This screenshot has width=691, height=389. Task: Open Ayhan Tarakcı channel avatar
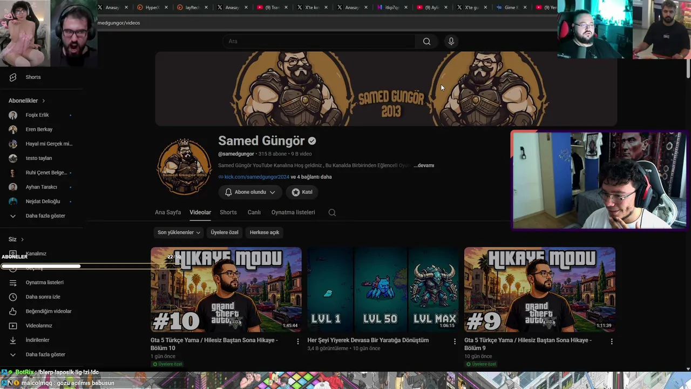[13, 187]
